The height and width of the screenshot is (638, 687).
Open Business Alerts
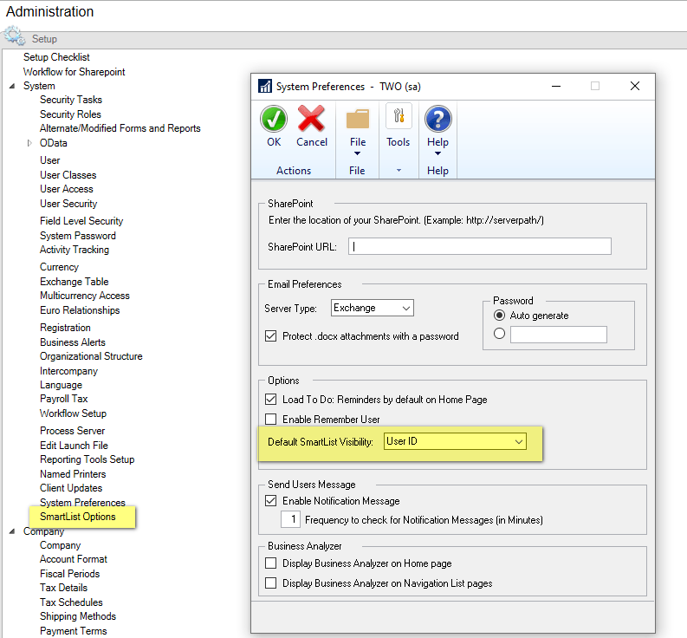click(x=73, y=342)
